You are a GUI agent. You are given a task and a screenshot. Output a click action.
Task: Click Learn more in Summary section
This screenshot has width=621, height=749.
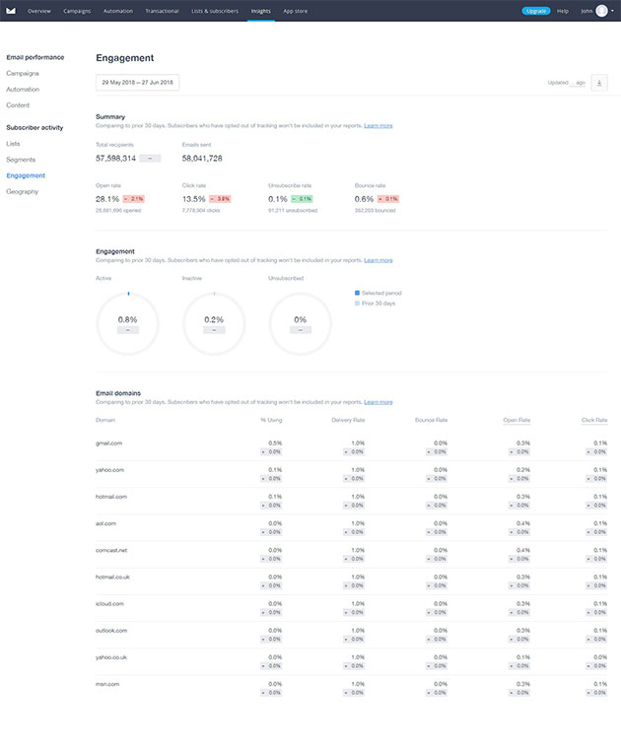click(x=379, y=125)
